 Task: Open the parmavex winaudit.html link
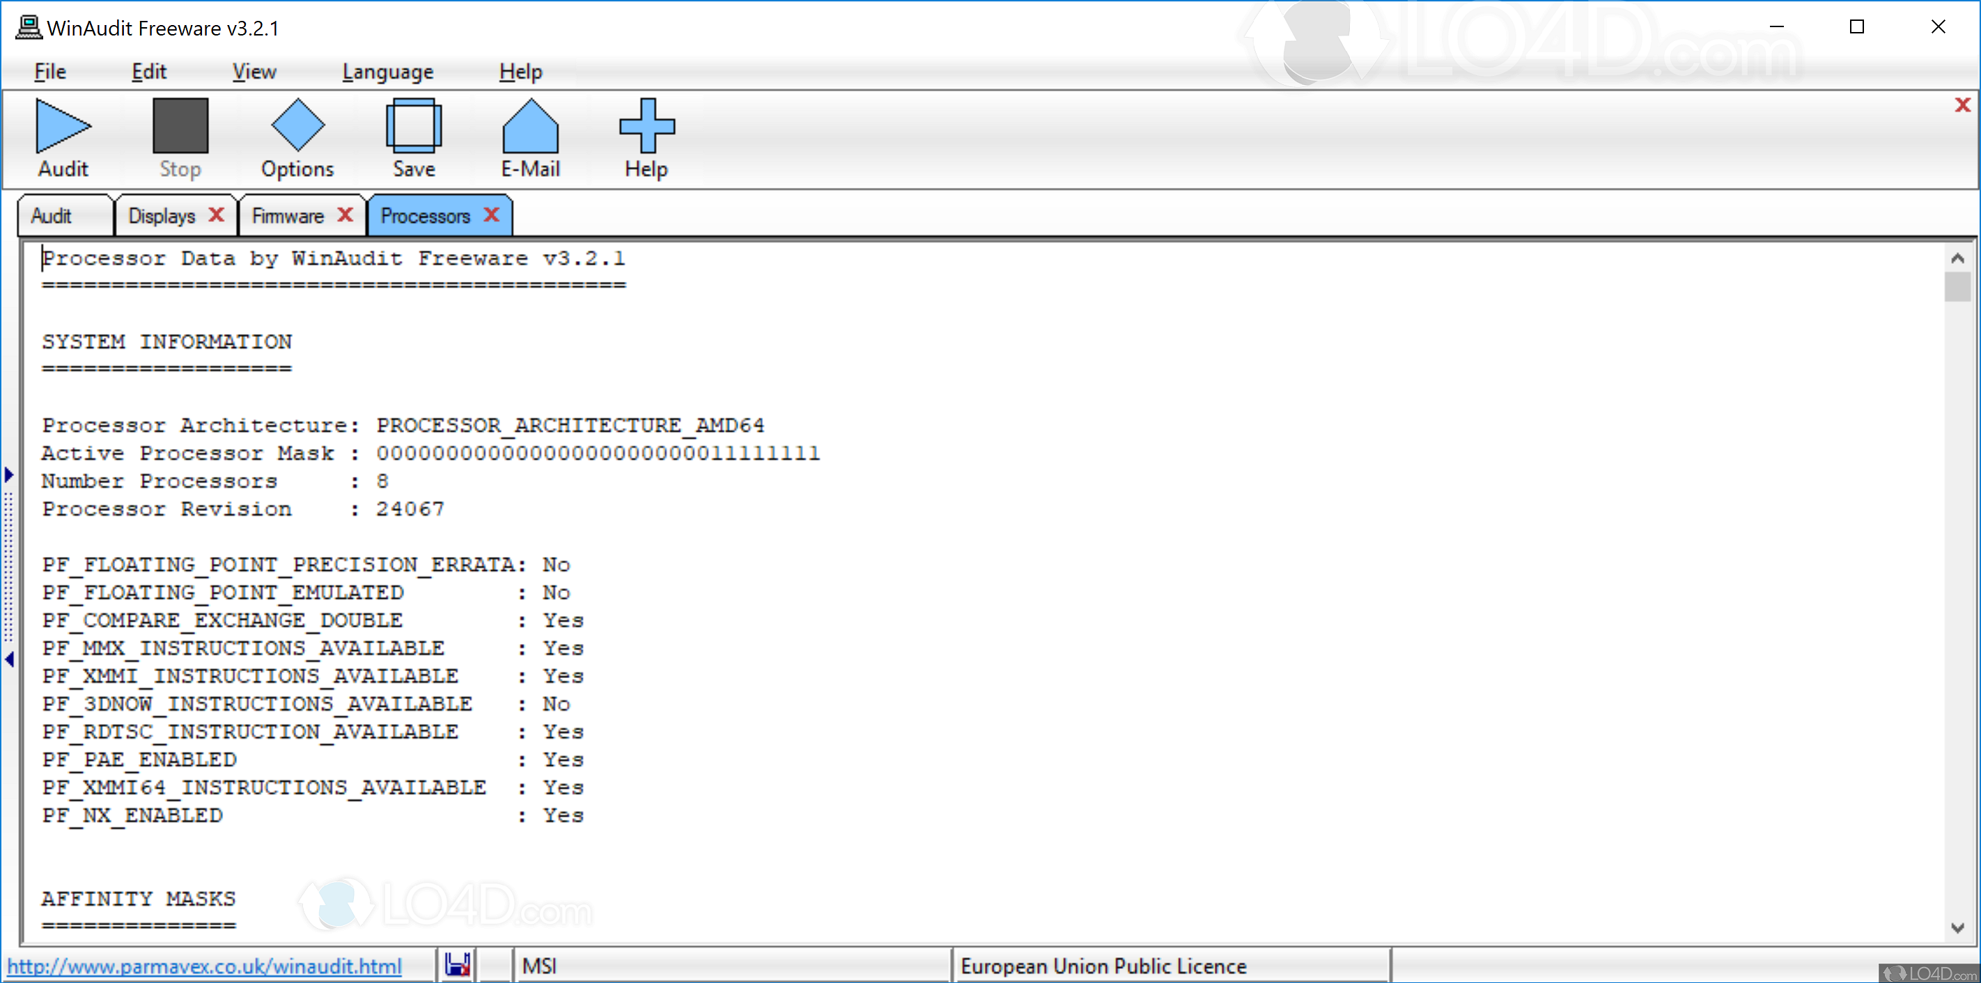click(x=206, y=966)
